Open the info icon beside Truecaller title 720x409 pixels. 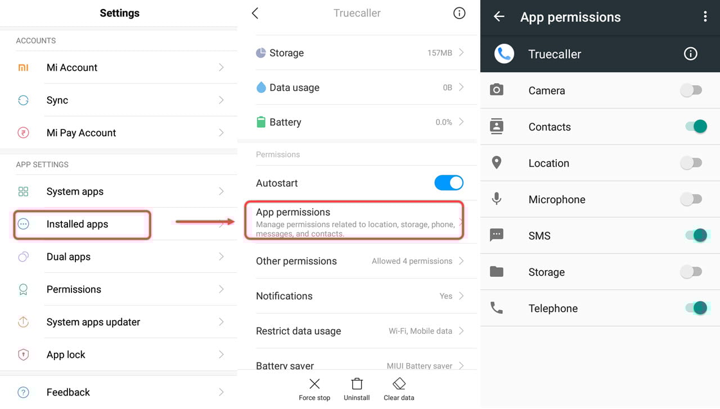point(460,13)
